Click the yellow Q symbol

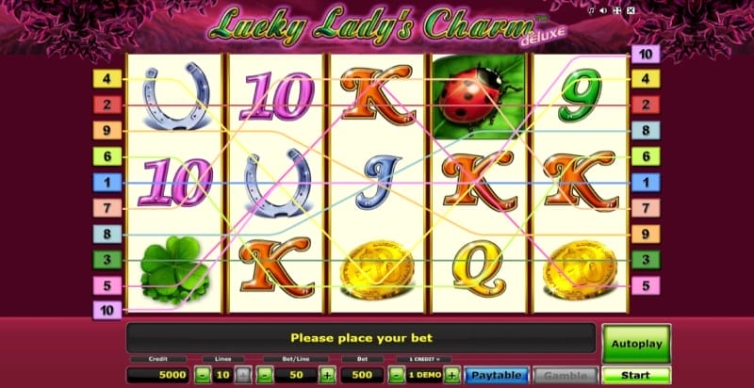click(478, 267)
